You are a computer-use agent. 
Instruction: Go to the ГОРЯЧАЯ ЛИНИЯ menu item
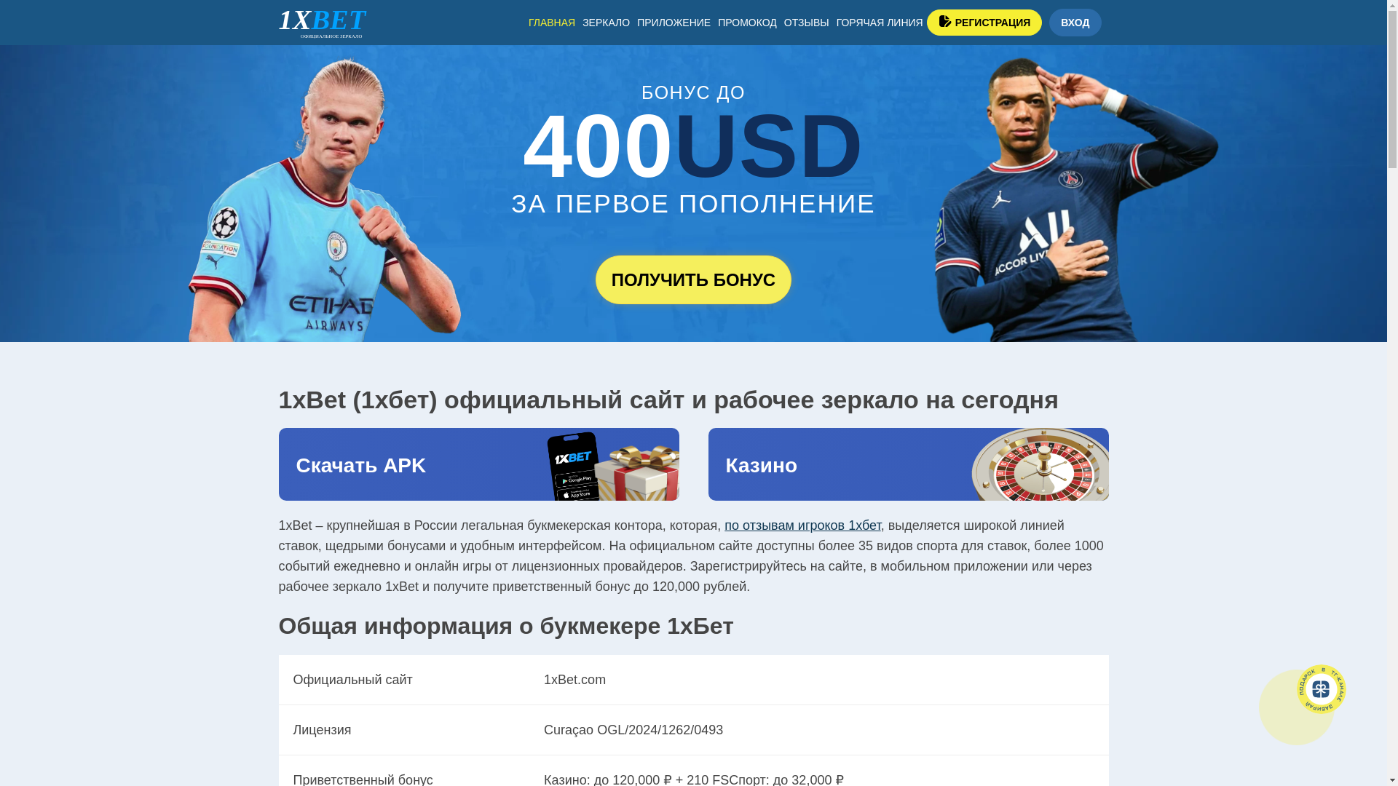[x=880, y=23]
